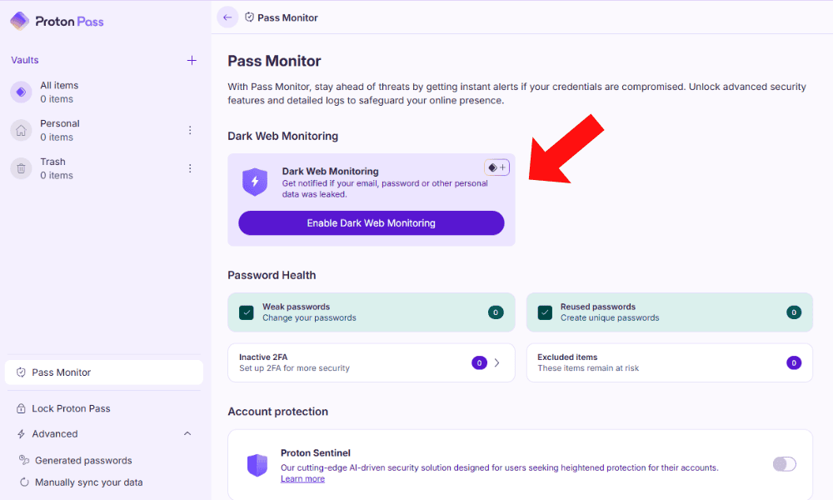This screenshot has height=500, width=833.
Task: Open Generated passwords
Action: coord(83,460)
